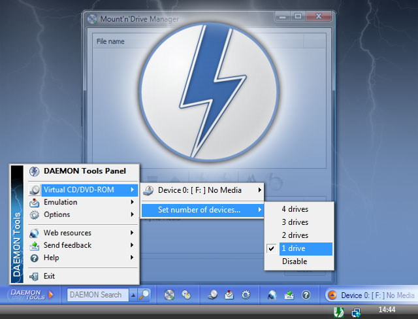Screen dimensions: 418x319
Task: Click the Options gear icon in the toolbar
Action: [246, 295]
